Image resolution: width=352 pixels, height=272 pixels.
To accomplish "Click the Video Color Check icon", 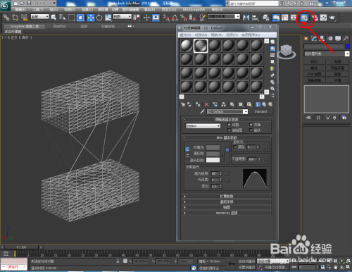I will tap(272, 68).
